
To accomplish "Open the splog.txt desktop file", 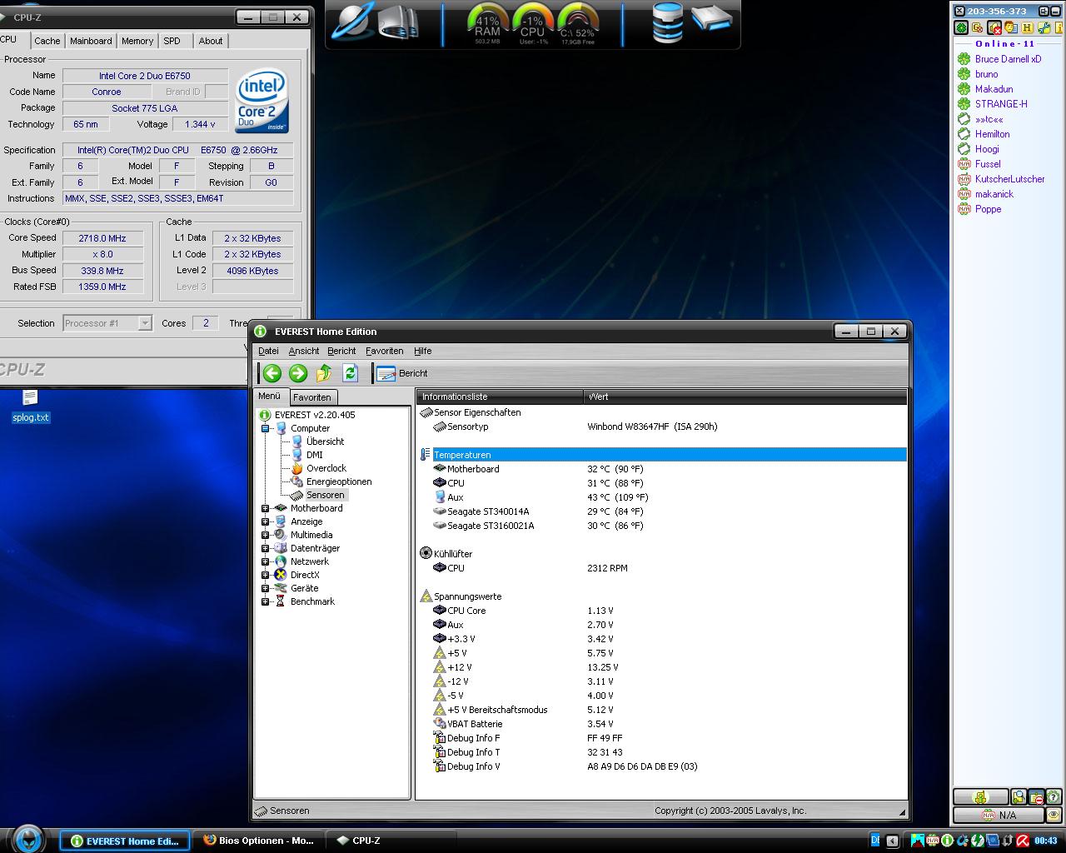I will pos(30,407).
